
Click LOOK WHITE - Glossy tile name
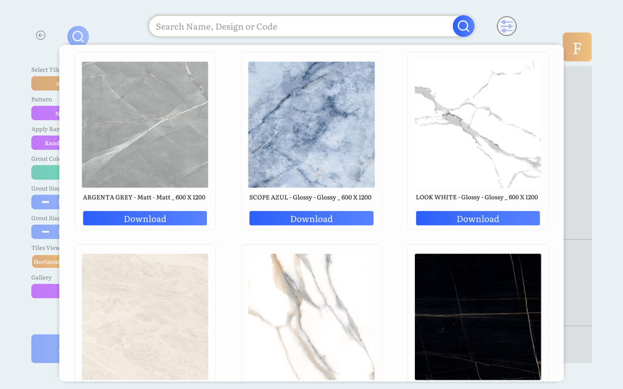pos(477,197)
